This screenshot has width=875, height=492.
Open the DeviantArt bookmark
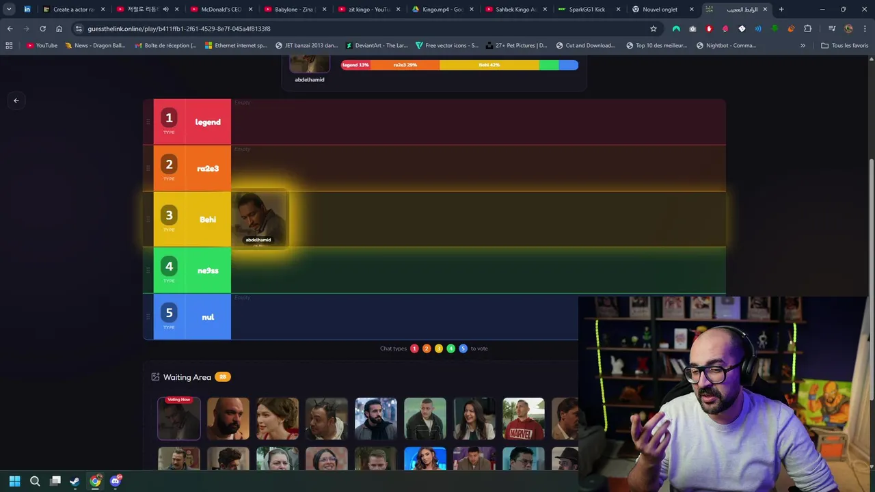tap(377, 46)
